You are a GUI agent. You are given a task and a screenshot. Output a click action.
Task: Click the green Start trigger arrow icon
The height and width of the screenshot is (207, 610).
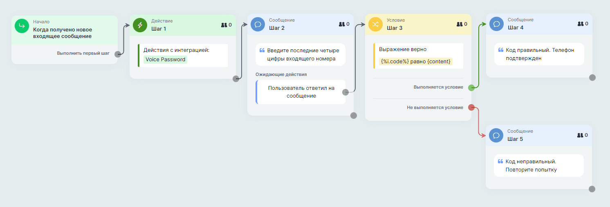pyautogui.click(x=22, y=26)
